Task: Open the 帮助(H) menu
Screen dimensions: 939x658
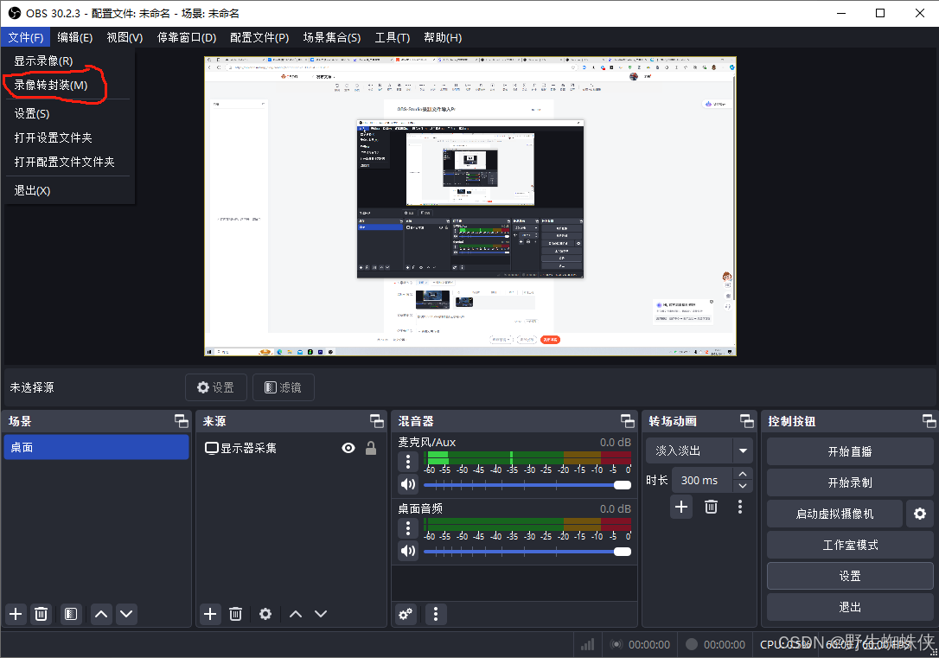Action: [x=443, y=37]
